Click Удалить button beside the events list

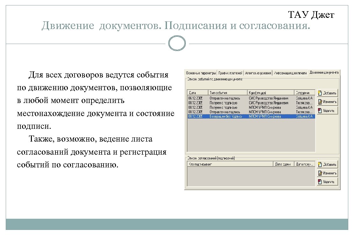[327, 111]
